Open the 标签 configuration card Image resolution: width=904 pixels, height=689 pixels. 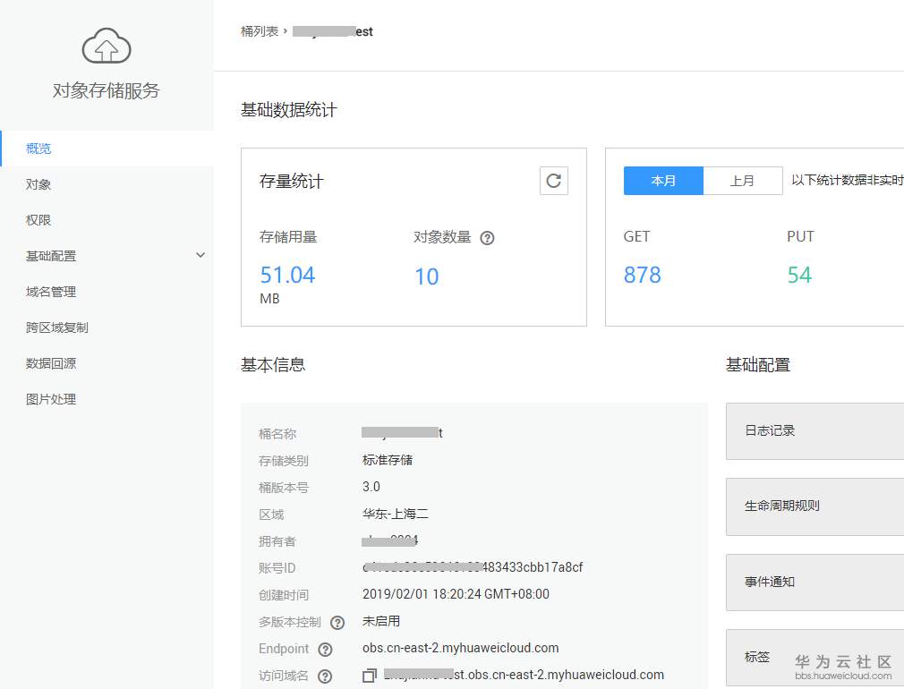coord(814,658)
